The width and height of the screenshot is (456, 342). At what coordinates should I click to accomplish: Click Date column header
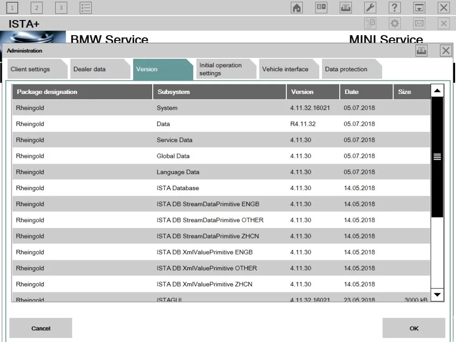click(367, 92)
